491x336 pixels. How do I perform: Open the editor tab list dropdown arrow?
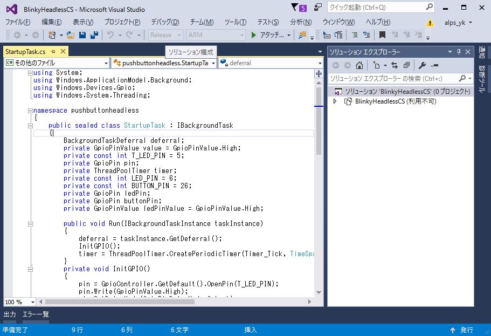(320, 52)
